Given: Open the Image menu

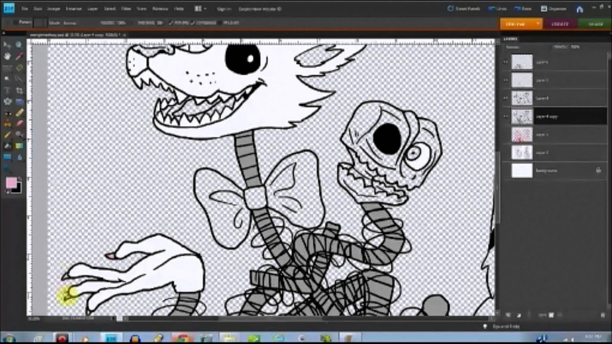Looking at the screenshot, I should click(54, 9).
